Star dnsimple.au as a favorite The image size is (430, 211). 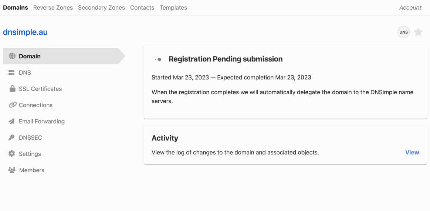tap(418, 32)
